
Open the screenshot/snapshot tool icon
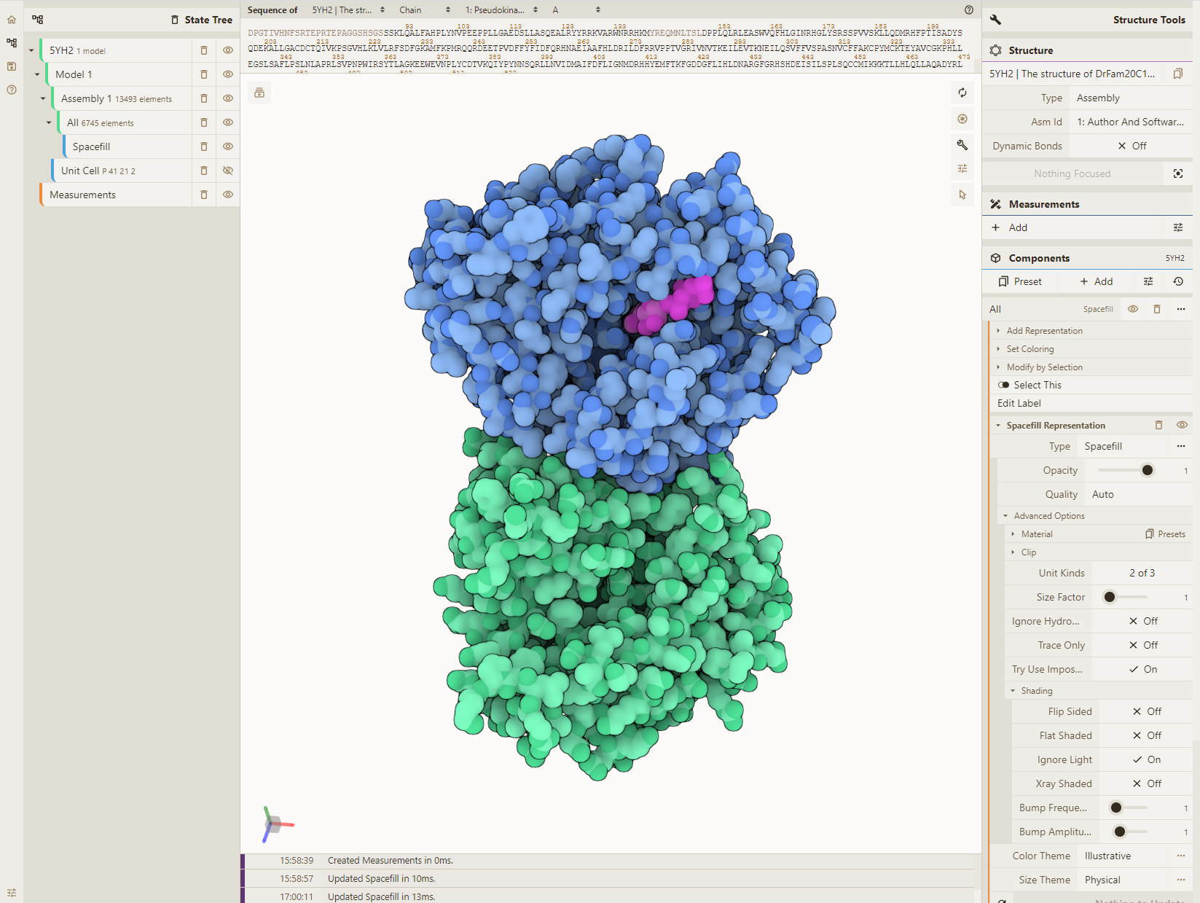962,119
